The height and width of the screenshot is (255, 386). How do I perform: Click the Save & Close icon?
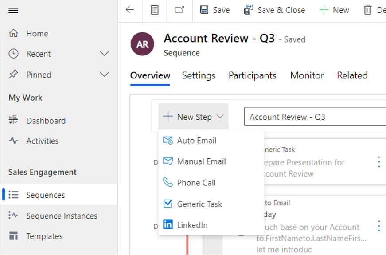(x=248, y=10)
